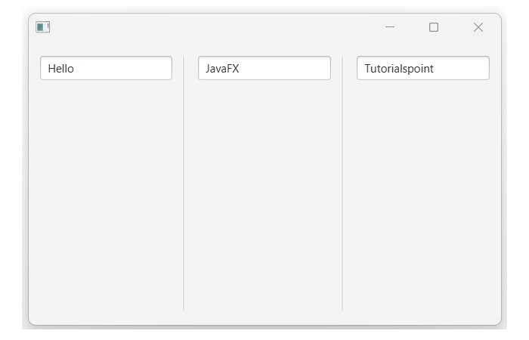Click on the word Hello
Screen dimensions: 529x340
click(60, 69)
